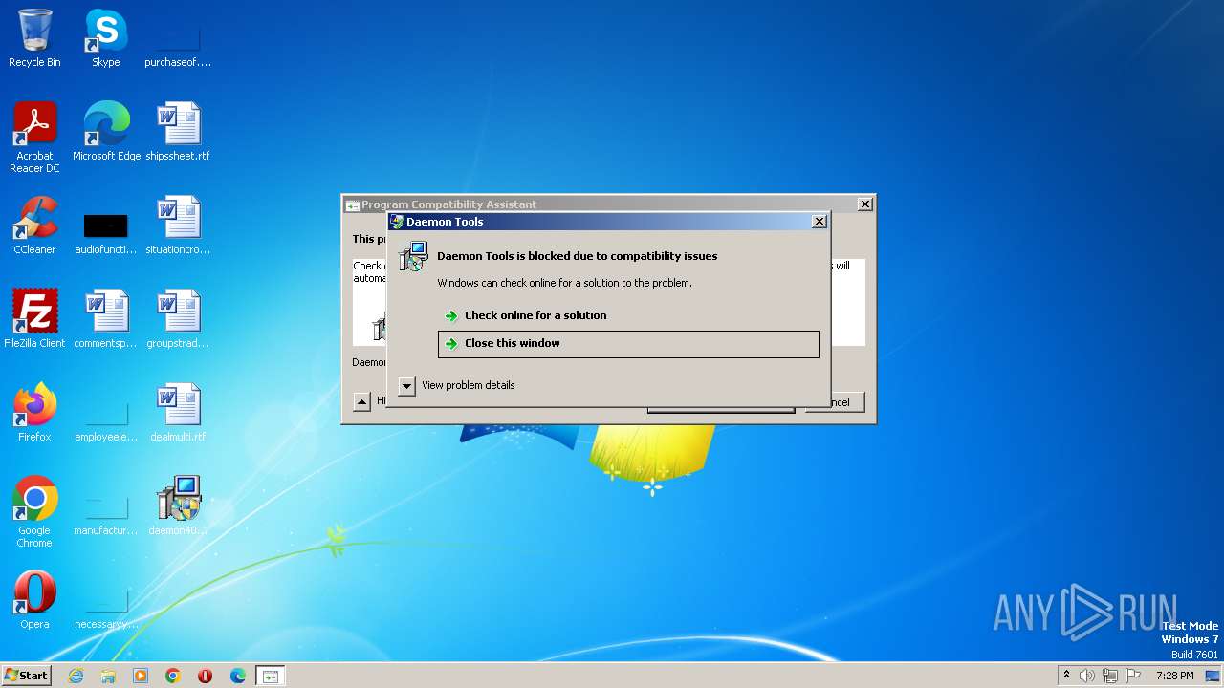Close the Program Compatibility Assistant window
This screenshot has width=1224, height=688.
pos(864,204)
